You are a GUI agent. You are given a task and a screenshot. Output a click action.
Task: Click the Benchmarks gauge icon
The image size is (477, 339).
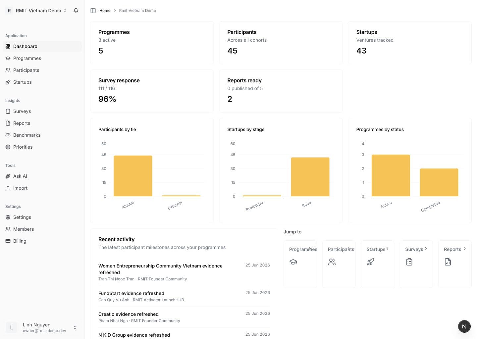[8, 135]
